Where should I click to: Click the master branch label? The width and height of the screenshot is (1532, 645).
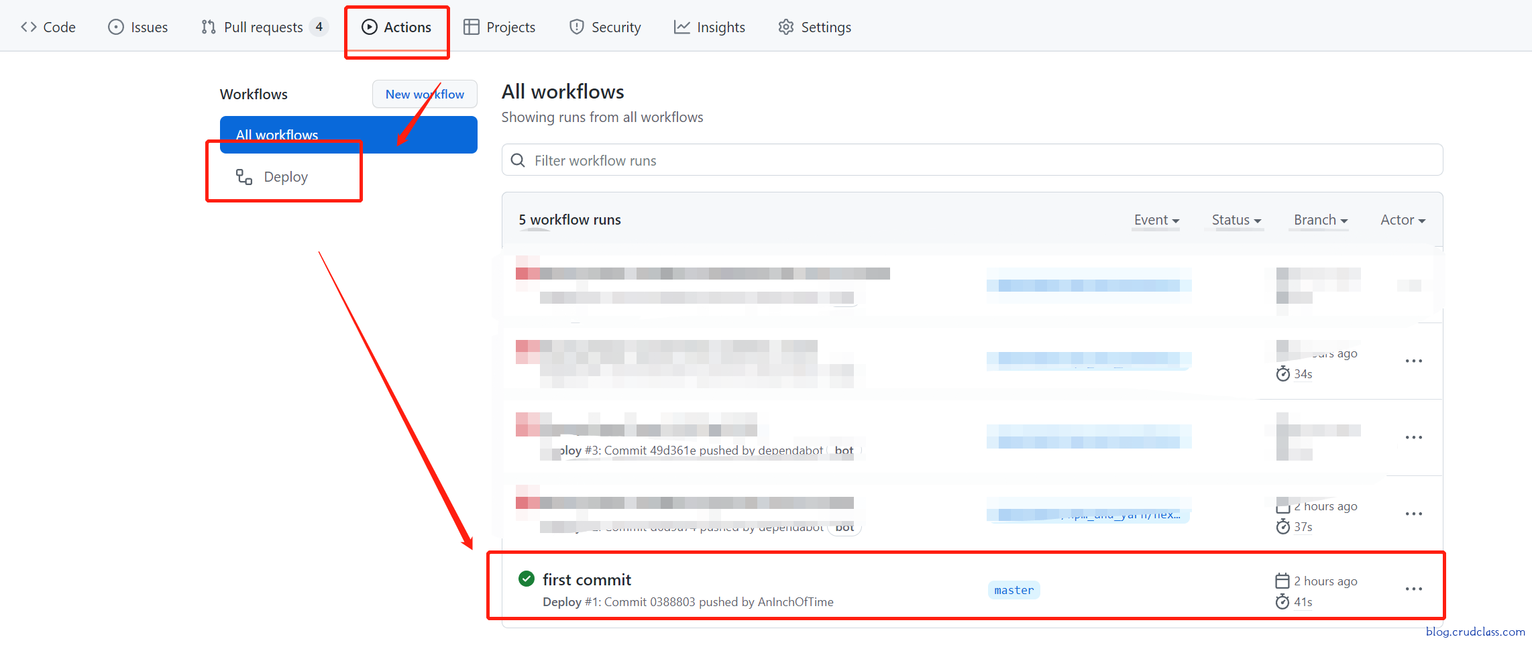[1014, 590]
